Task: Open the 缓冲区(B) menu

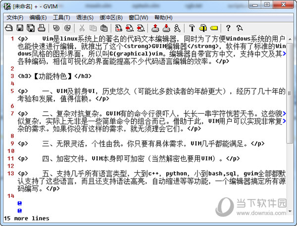Action: (x=111, y=18)
